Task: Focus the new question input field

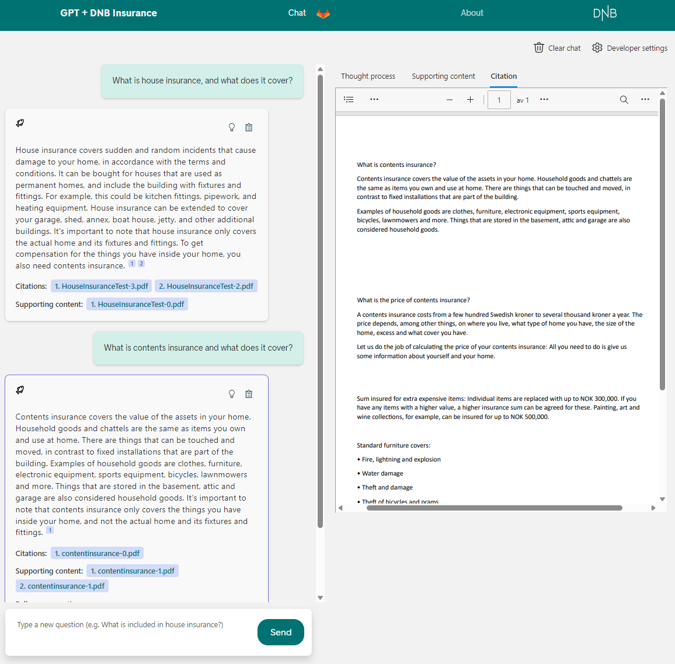Action: pos(131,631)
